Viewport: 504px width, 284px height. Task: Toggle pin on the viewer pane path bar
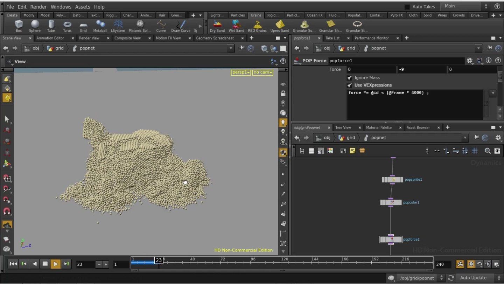[241, 48]
